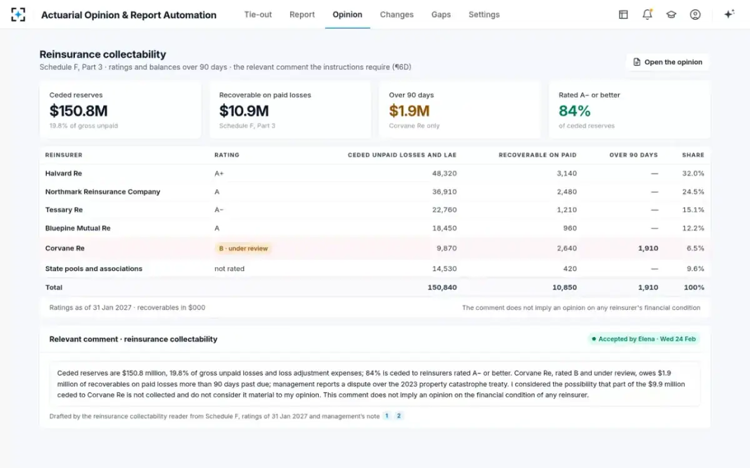The height and width of the screenshot is (468, 750).
Task: Click Tessary Re rating A−
Action: point(219,210)
